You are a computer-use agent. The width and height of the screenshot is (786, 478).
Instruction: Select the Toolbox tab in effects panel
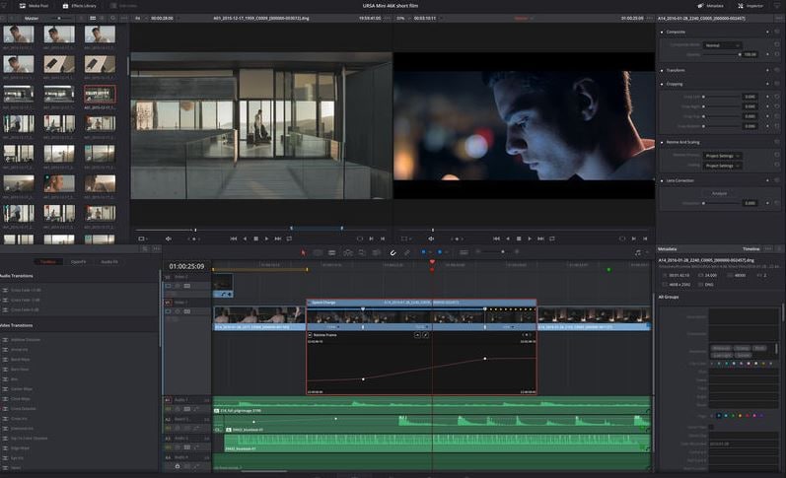click(46, 261)
